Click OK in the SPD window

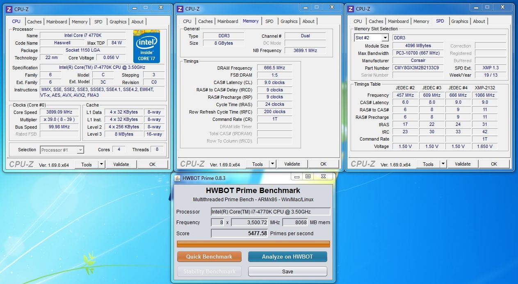pyautogui.click(x=494, y=164)
